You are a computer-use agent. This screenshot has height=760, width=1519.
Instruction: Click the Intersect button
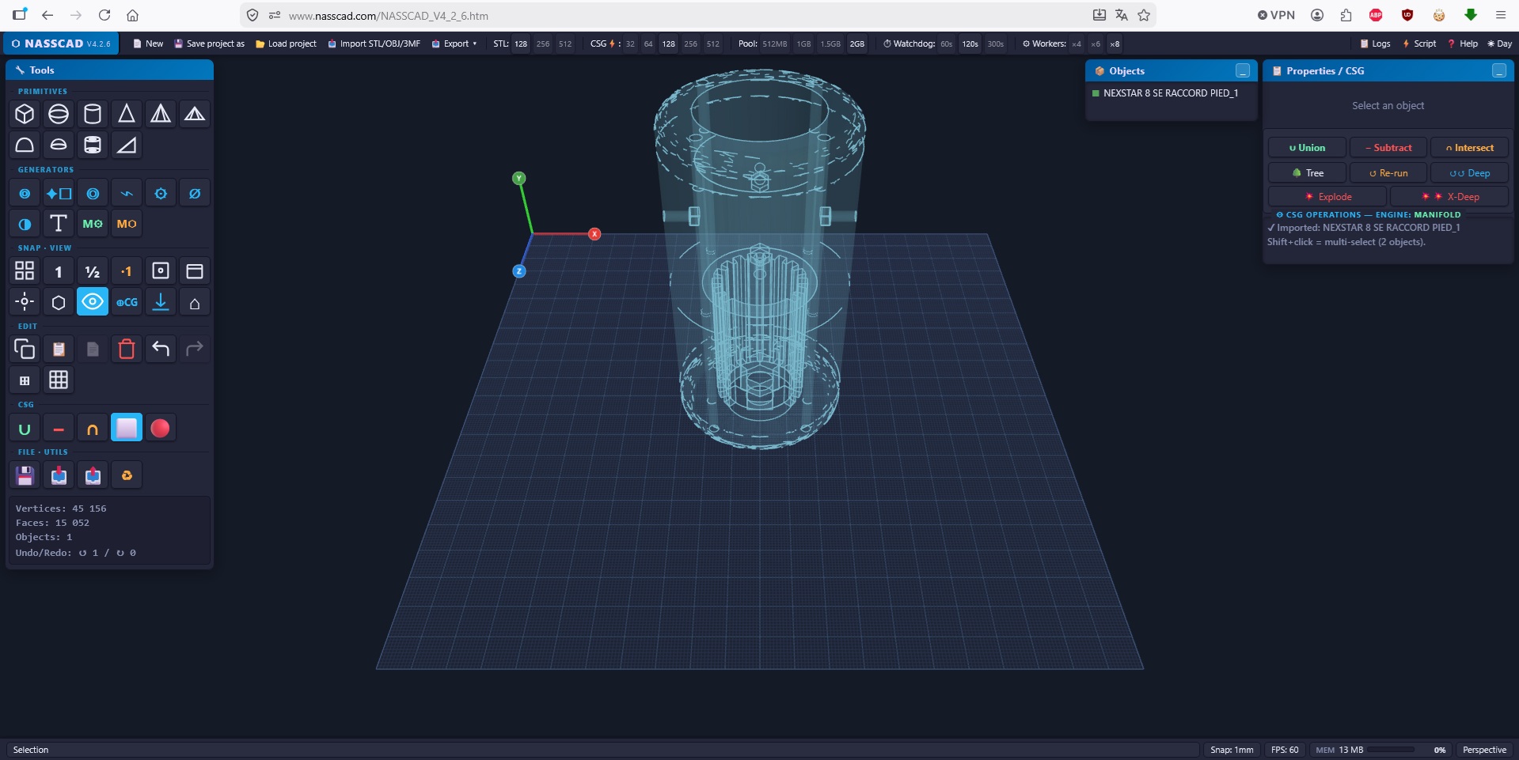click(1470, 148)
